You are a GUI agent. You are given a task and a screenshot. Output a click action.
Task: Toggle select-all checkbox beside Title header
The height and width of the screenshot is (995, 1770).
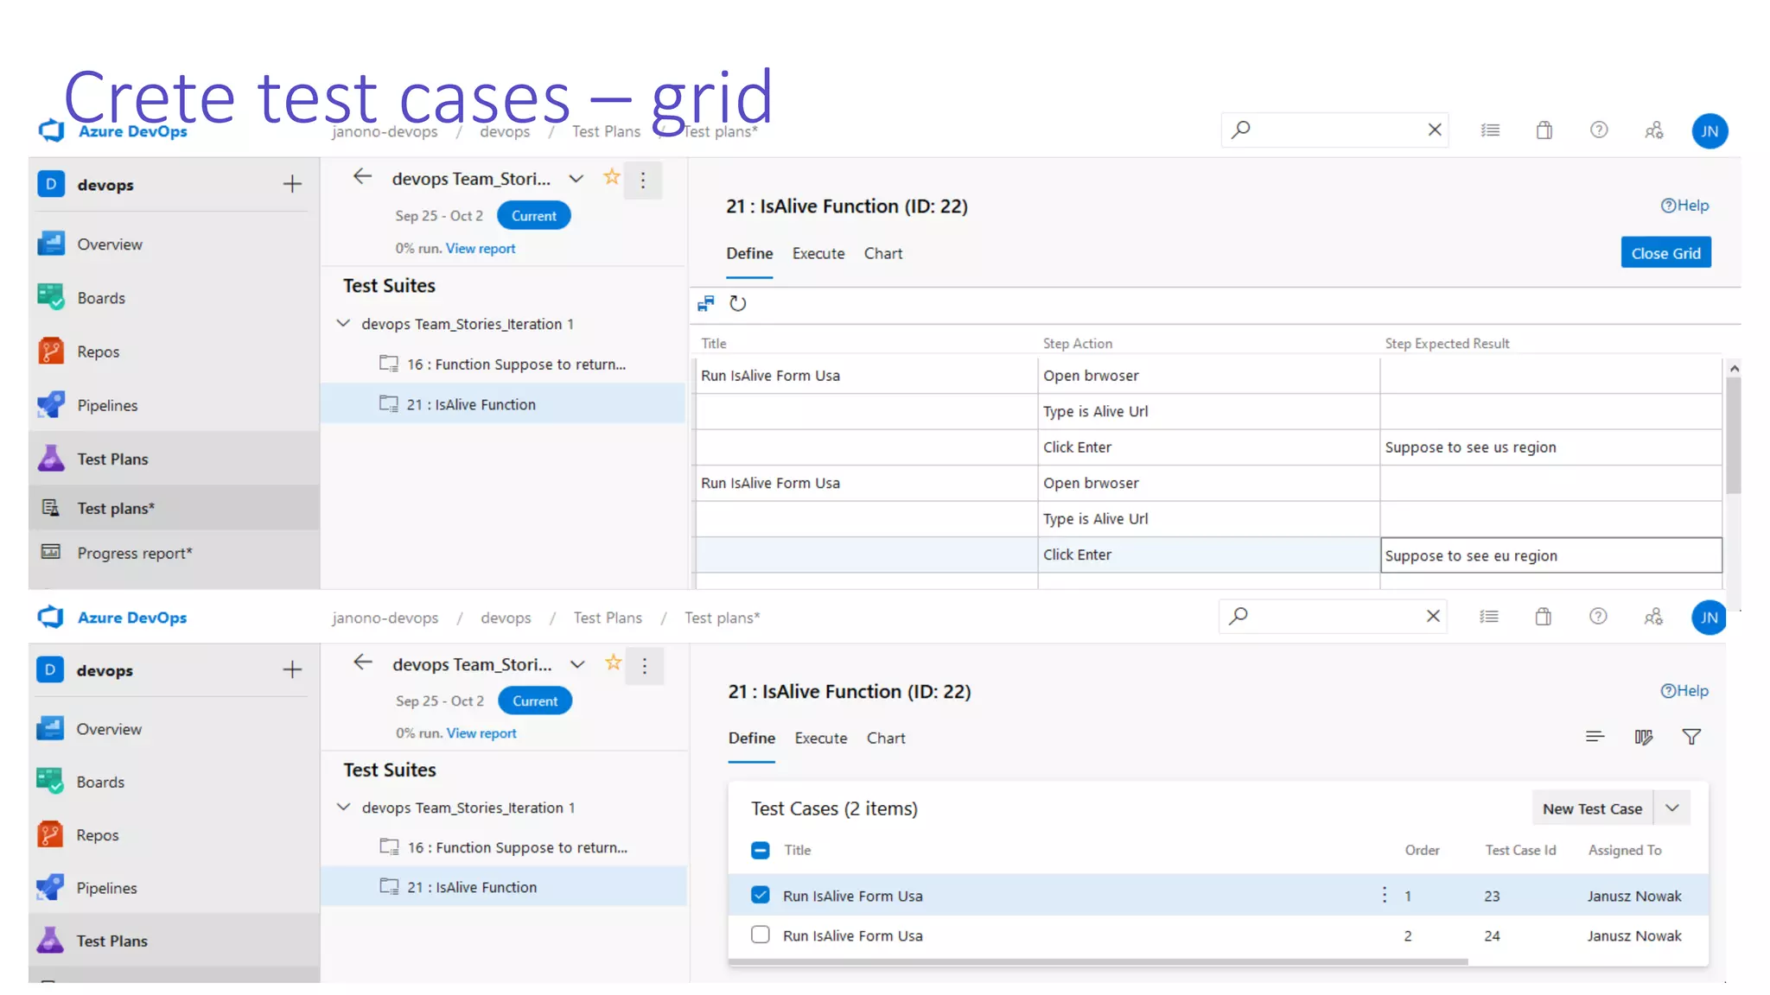[x=761, y=850]
